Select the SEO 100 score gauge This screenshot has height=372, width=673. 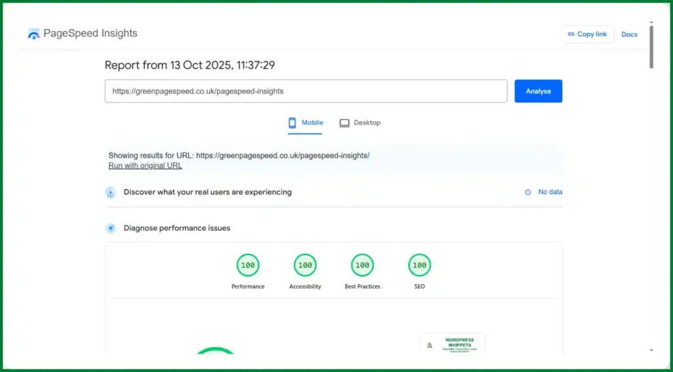(419, 265)
